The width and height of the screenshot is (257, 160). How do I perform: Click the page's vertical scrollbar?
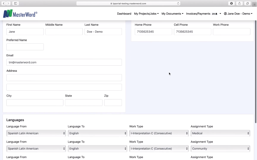[255, 71]
